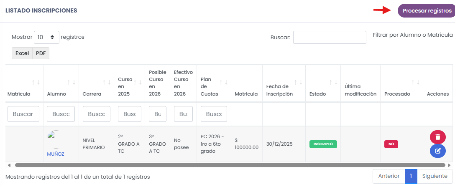Sort by Estado column arrows
455x187 pixels.
click(333, 82)
